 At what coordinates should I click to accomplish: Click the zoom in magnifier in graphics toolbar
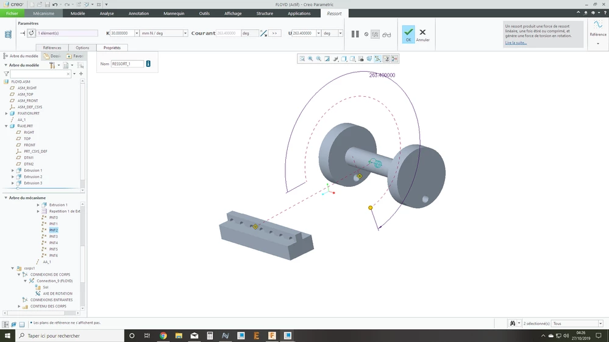pyautogui.click(x=310, y=59)
